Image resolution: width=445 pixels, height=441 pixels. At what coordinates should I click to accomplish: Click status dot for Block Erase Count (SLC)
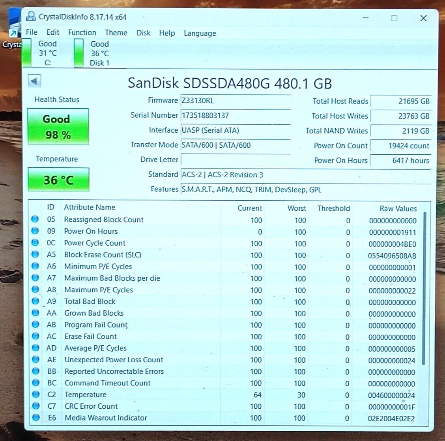click(35, 254)
